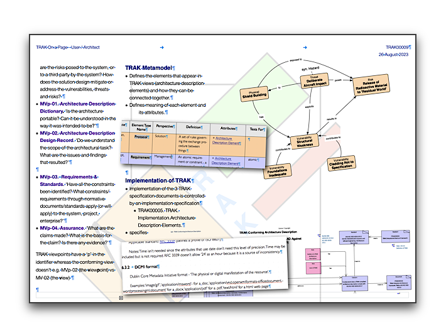Click the 'MVp-04. Assurance' bullet text
The height and width of the screenshot is (336, 446).
(62, 228)
